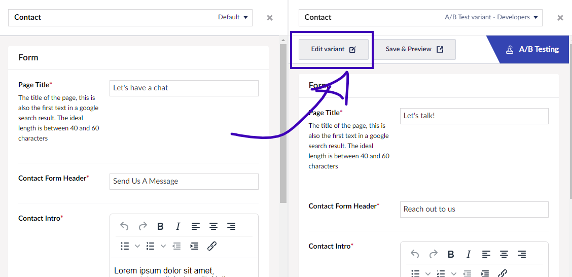Apply italic in the left Contact Intro editor
Image resolution: width=572 pixels, height=277 pixels.
(x=178, y=226)
